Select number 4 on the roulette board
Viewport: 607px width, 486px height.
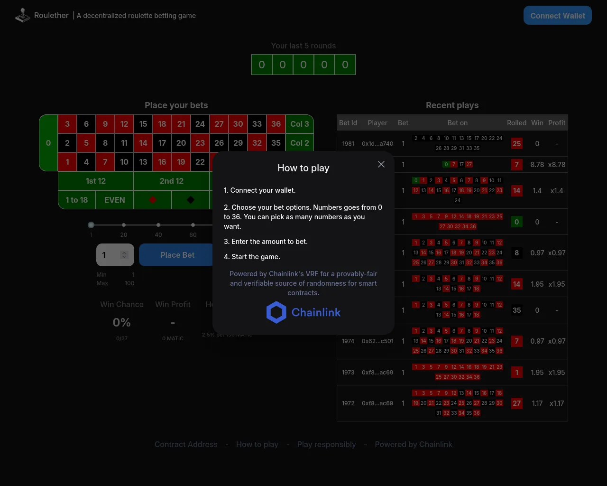(x=86, y=162)
